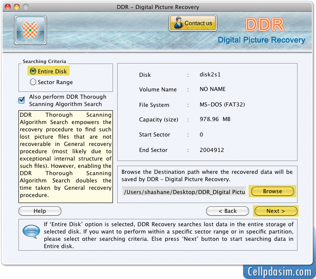The width and height of the screenshot is (316, 279).
Task: Click the DDR orange checkered logo icon
Action: (30, 30)
